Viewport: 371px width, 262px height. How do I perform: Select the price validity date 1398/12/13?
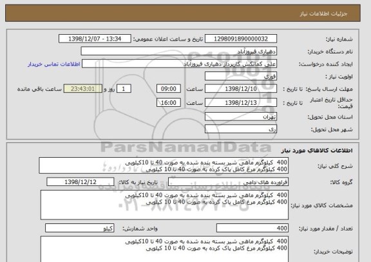(241, 102)
